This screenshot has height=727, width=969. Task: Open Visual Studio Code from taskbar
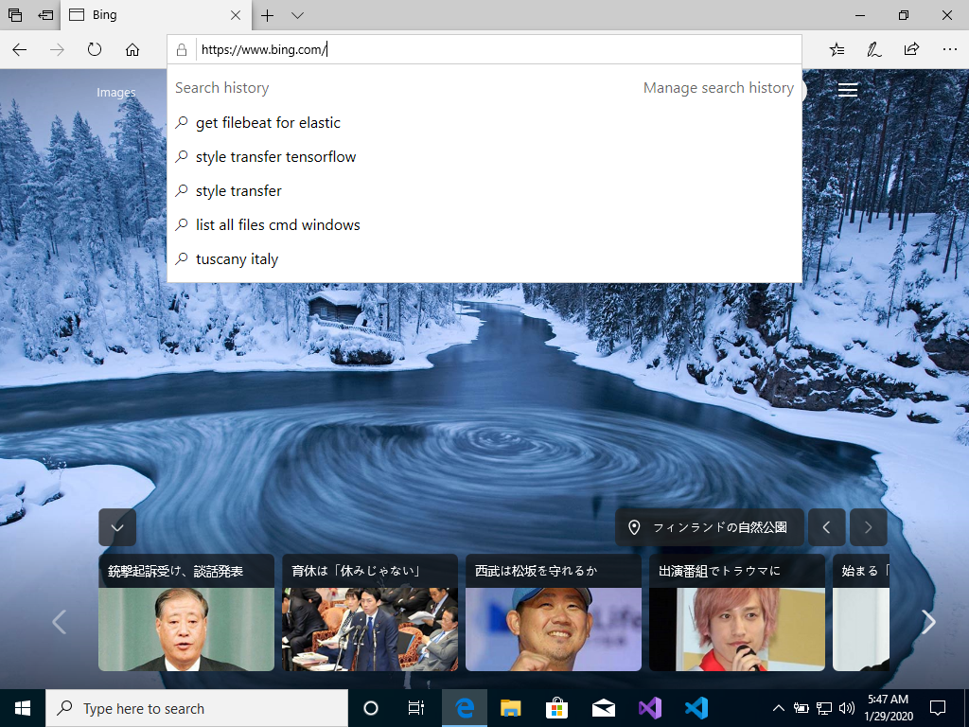[x=696, y=708]
